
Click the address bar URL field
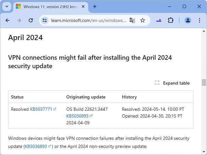click(88, 20)
